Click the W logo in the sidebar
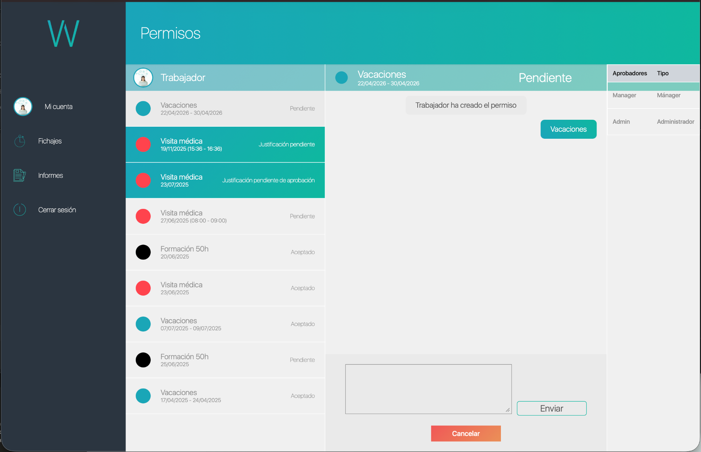The image size is (701, 452). (x=64, y=33)
